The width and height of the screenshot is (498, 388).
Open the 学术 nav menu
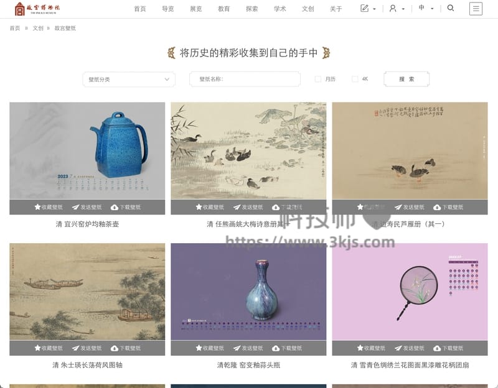(280, 9)
